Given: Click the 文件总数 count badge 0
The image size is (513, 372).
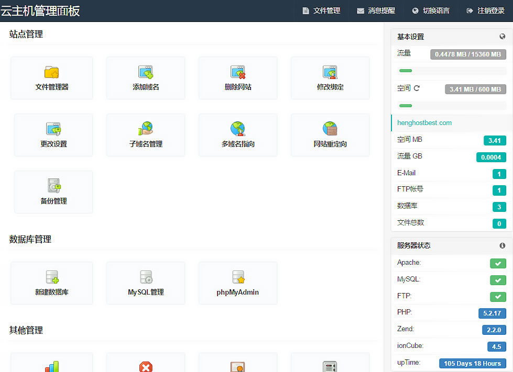Looking at the screenshot, I should click(x=499, y=224).
